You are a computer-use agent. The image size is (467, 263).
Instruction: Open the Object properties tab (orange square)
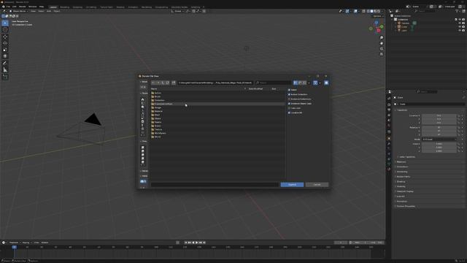pyautogui.click(x=389, y=138)
